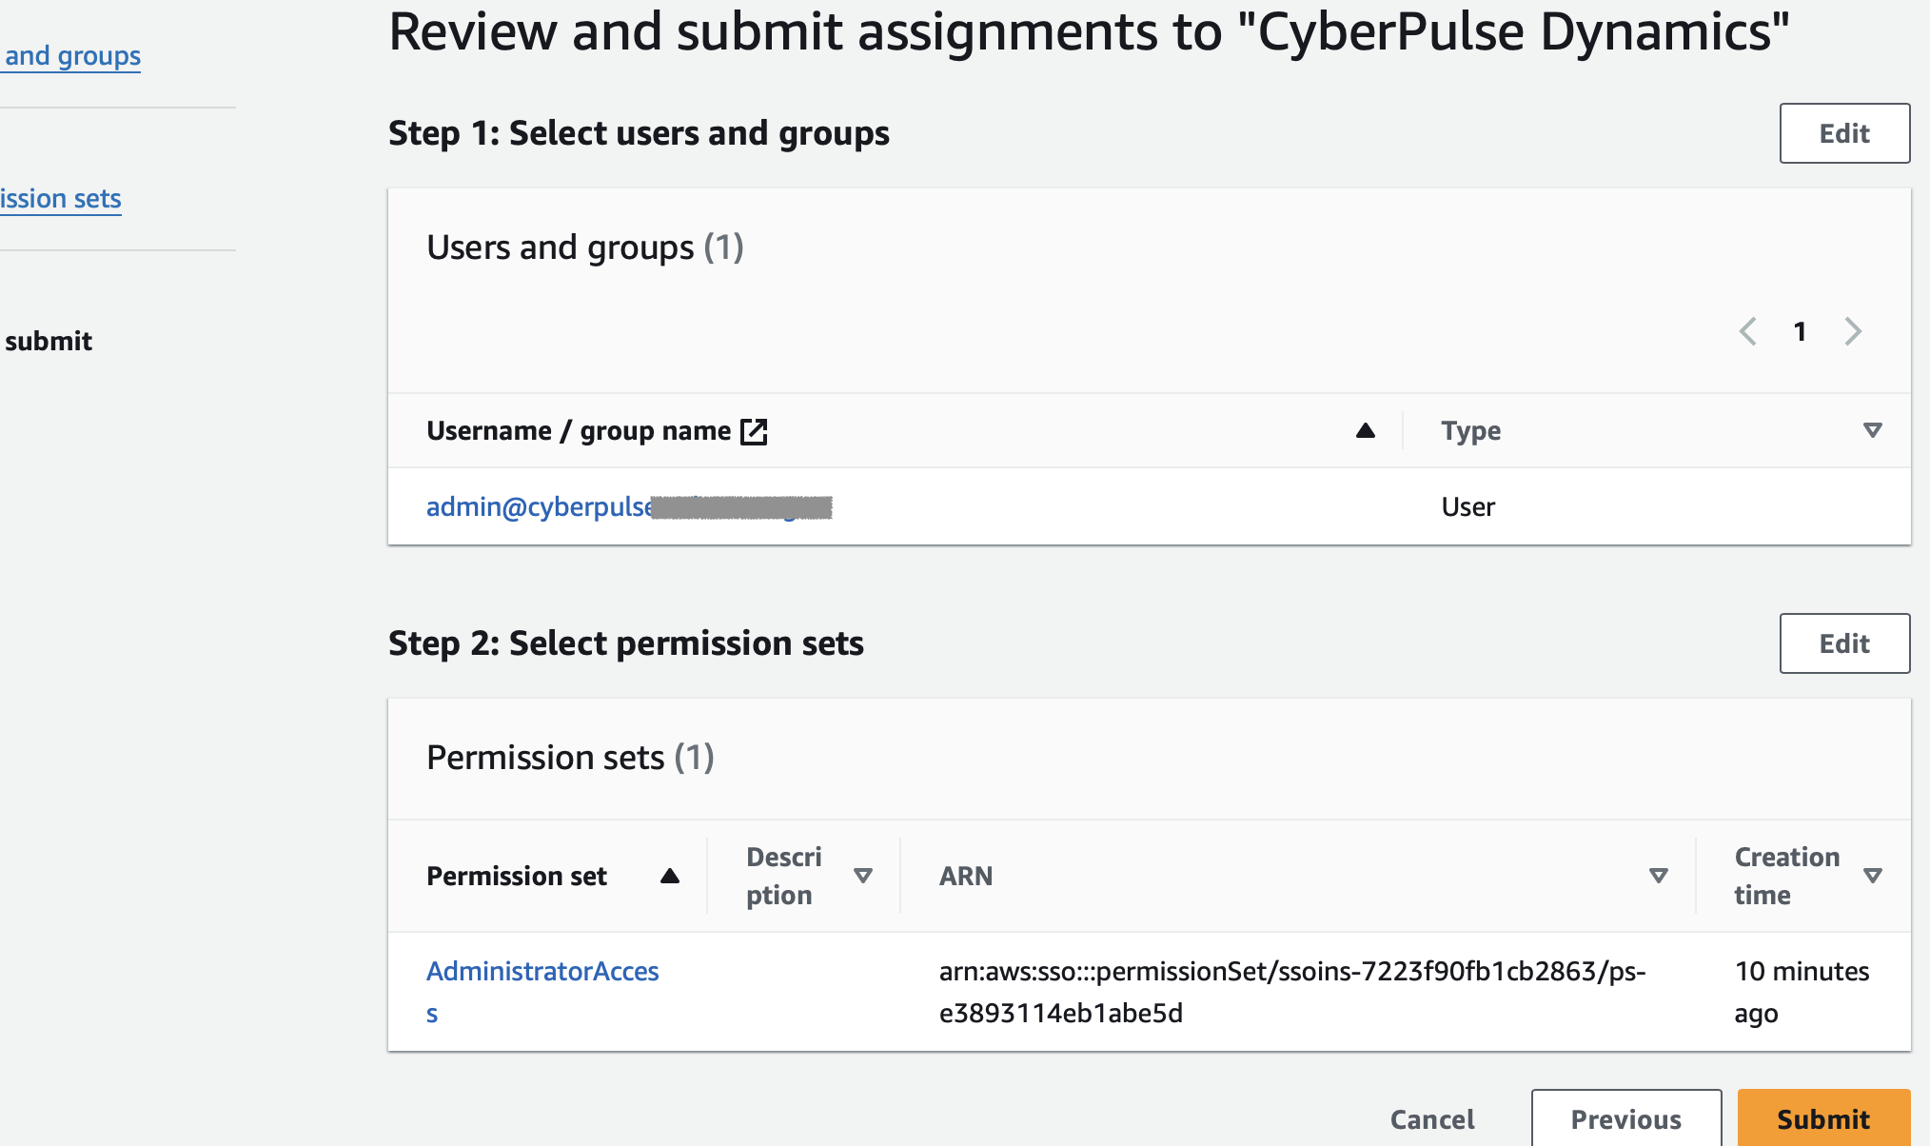Viewport: 1930px width, 1146px height.
Task: Click the Description column sort arrow
Action: pos(863,876)
